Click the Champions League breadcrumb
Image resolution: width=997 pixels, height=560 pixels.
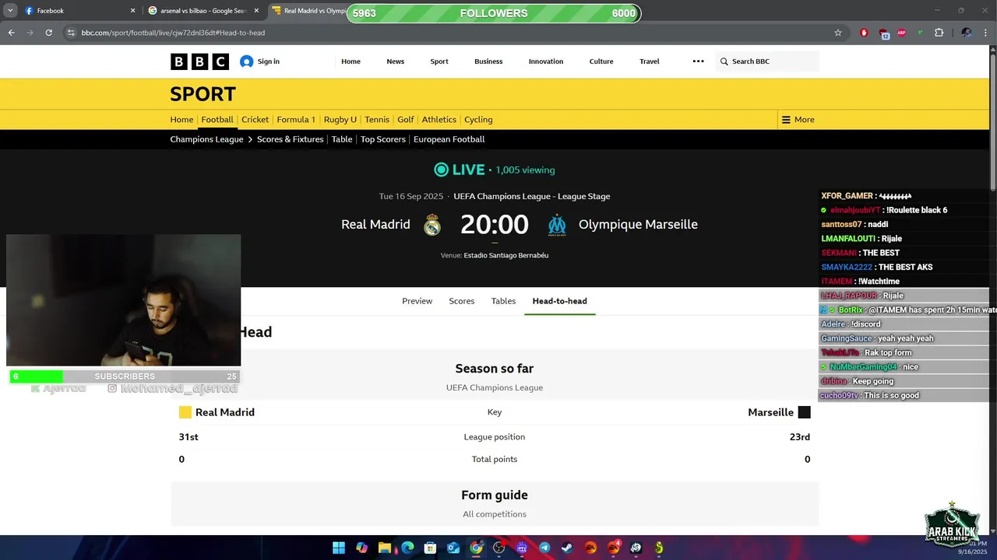206,139
